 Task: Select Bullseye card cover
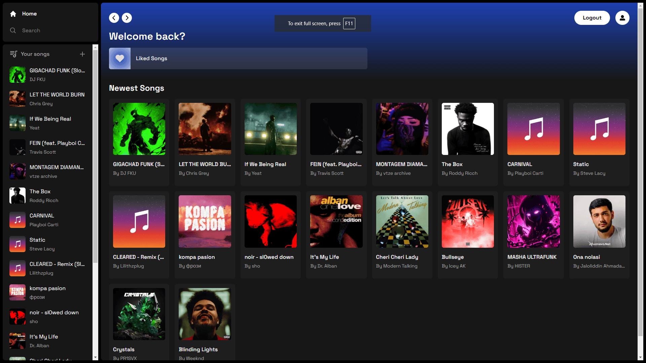point(468,221)
